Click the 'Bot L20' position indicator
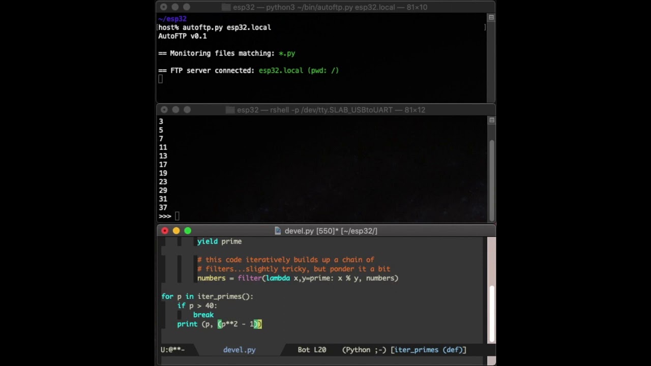Screen dimensions: 651x366 (x=312, y=350)
